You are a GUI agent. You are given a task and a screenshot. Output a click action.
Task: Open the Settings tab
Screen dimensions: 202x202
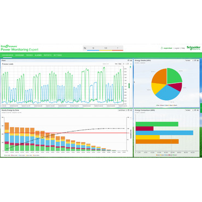[57, 55]
